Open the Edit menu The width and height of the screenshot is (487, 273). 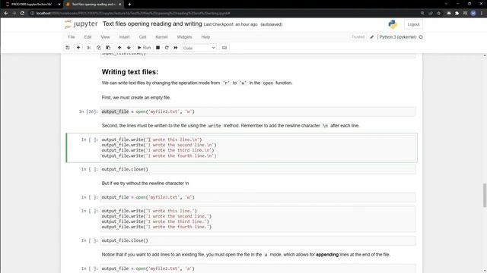click(88, 37)
